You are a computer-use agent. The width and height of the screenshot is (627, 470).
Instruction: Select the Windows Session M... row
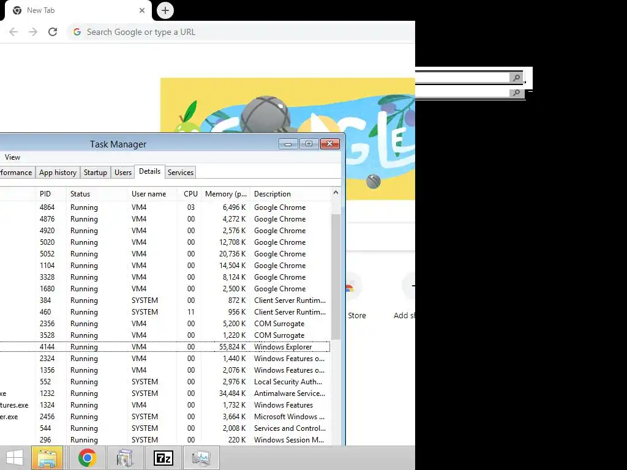tap(165, 439)
